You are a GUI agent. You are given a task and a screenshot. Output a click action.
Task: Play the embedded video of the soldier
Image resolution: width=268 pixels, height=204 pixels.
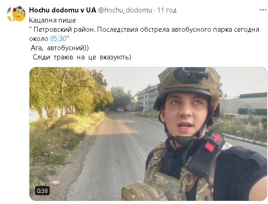(x=148, y=134)
